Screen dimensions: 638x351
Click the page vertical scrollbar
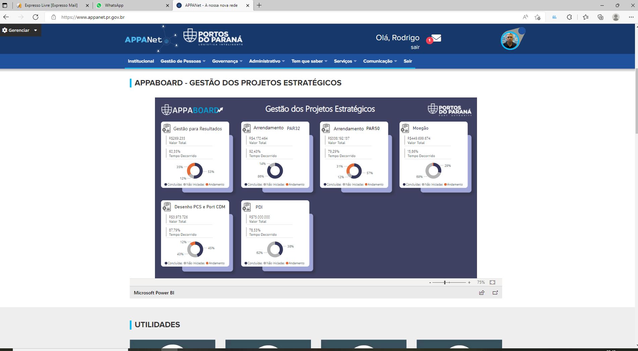point(636,100)
